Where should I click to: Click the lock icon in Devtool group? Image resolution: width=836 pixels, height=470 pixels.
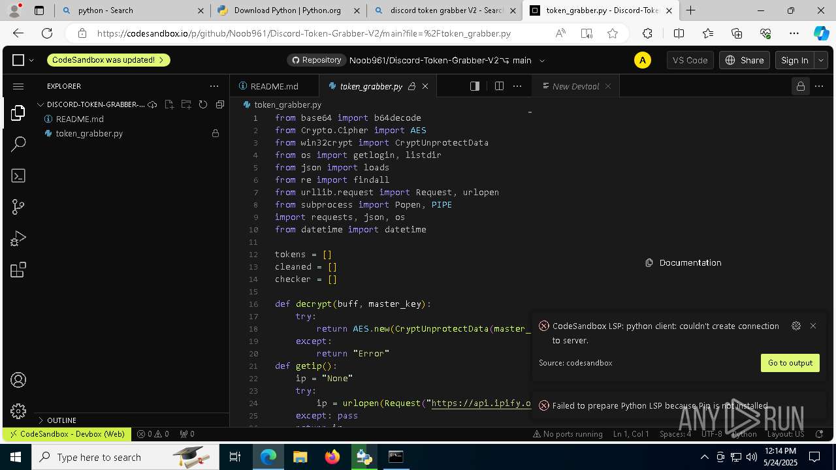[x=801, y=86]
